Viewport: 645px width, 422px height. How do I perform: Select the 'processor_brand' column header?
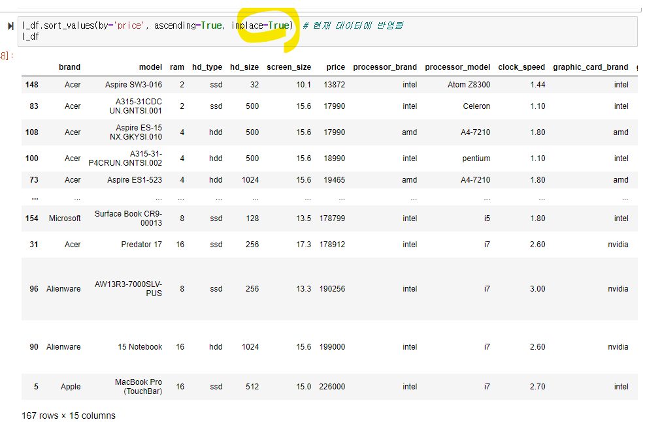point(385,67)
